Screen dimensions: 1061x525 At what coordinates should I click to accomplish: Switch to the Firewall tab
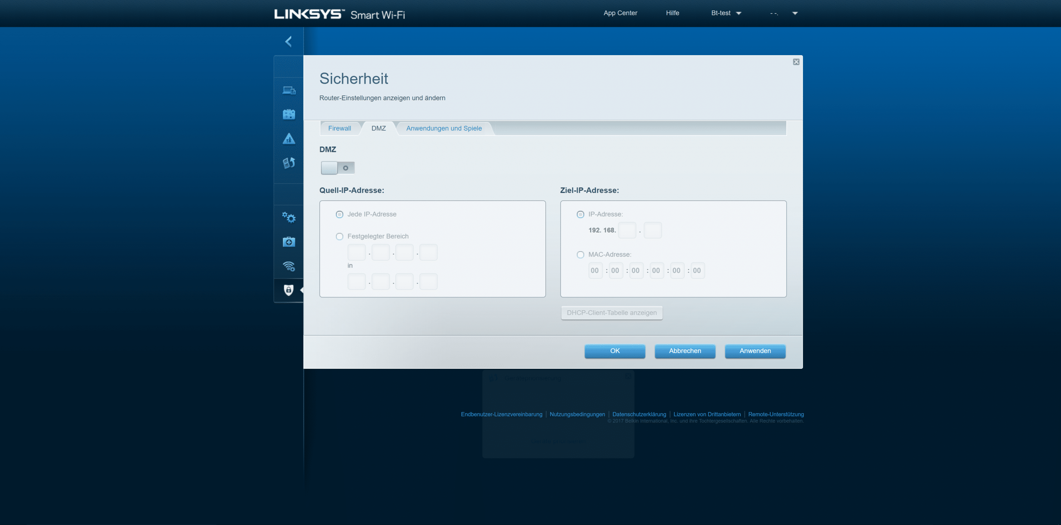[x=340, y=128]
